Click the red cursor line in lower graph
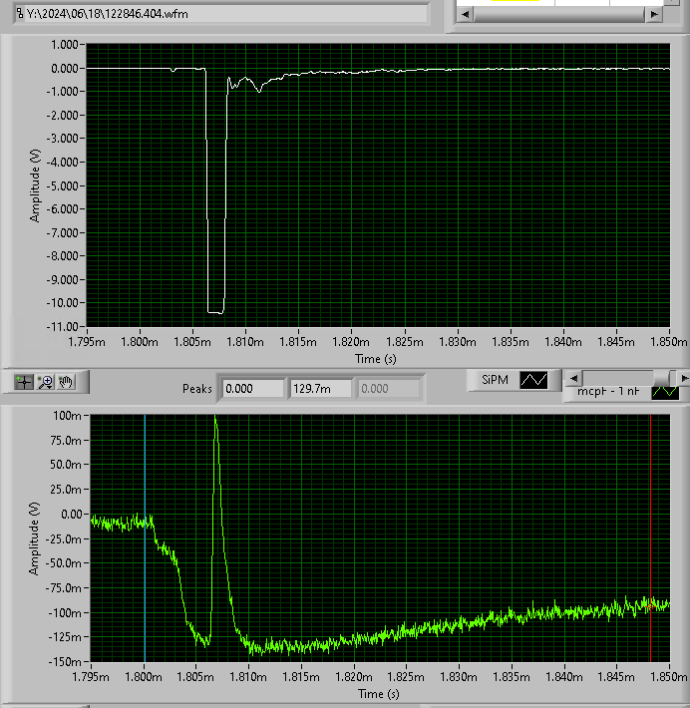Image resolution: width=690 pixels, height=708 pixels. pos(650,537)
